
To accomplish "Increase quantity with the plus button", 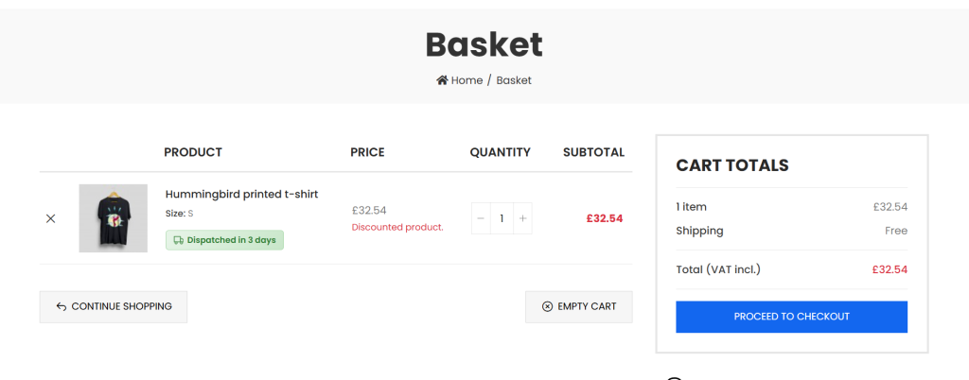I will [523, 218].
